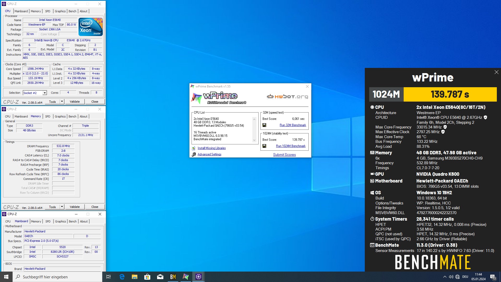Open the Advanced Settings link
Viewport: 501px width, 282px height.
pyautogui.click(x=210, y=154)
